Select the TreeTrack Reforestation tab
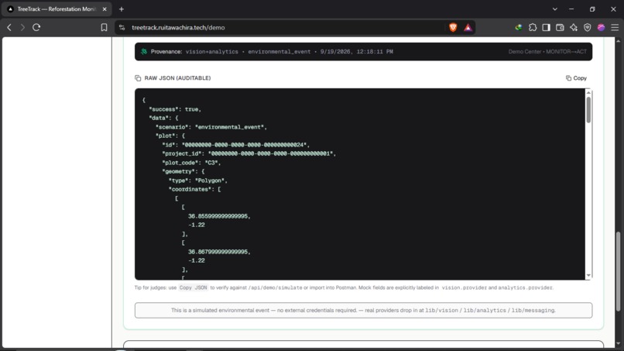This screenshot has width=624, height=351. coord(56,9)
